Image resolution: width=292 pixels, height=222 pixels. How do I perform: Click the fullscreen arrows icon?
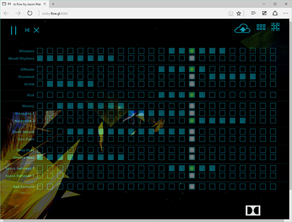tap(276, 27)
